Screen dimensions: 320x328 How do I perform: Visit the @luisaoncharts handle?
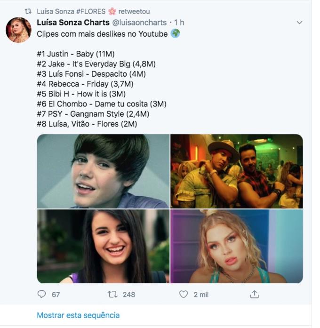pos(139,23)
